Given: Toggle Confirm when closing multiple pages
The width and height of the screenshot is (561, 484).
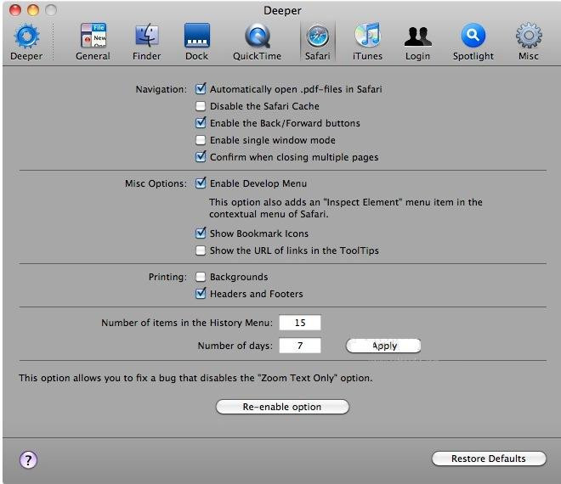Looking at the screenshot, I should pyautogui.click(x=201, y=157).
